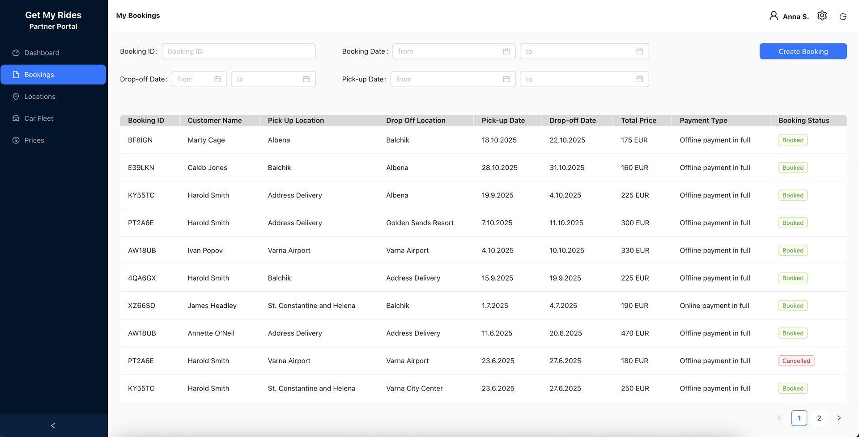859x437 pixels.
Task: Go to Locations in sidebar
Action: coord(53,97)
